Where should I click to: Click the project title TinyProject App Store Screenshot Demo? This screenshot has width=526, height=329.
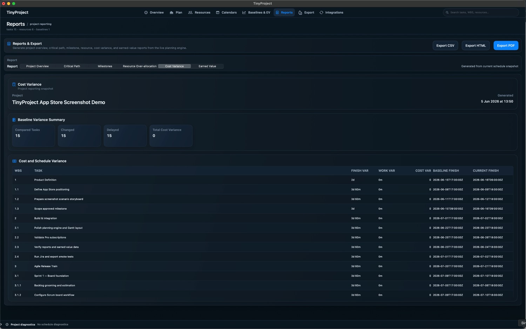click(x=59, y=102)
